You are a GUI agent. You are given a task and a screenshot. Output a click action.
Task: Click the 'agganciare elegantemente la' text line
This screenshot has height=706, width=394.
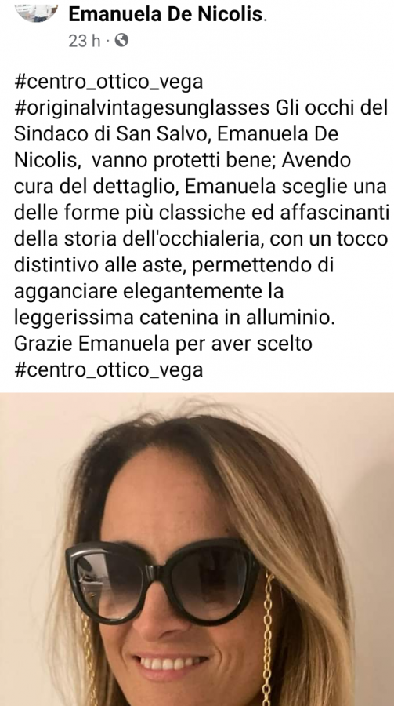pos(149,291)
